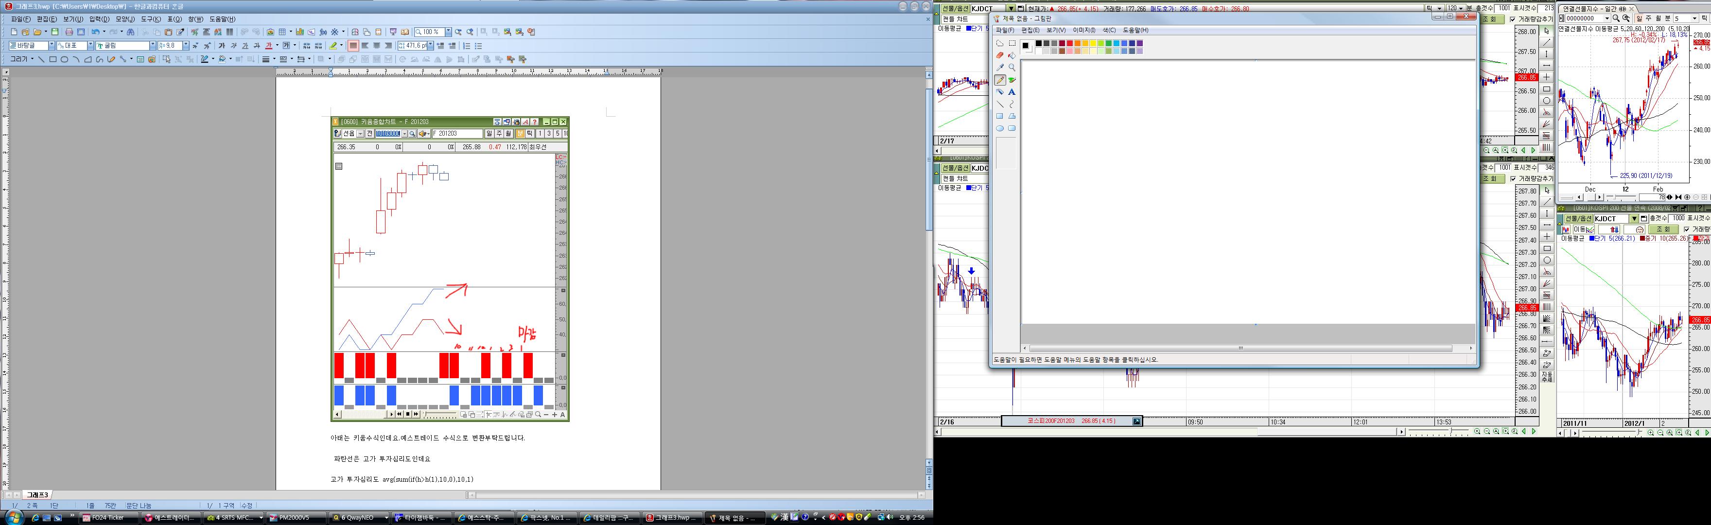
Task: Toggle bottom-right 거래량 checkbox in KJDCT chart
Action: [x=1686, y=229]
